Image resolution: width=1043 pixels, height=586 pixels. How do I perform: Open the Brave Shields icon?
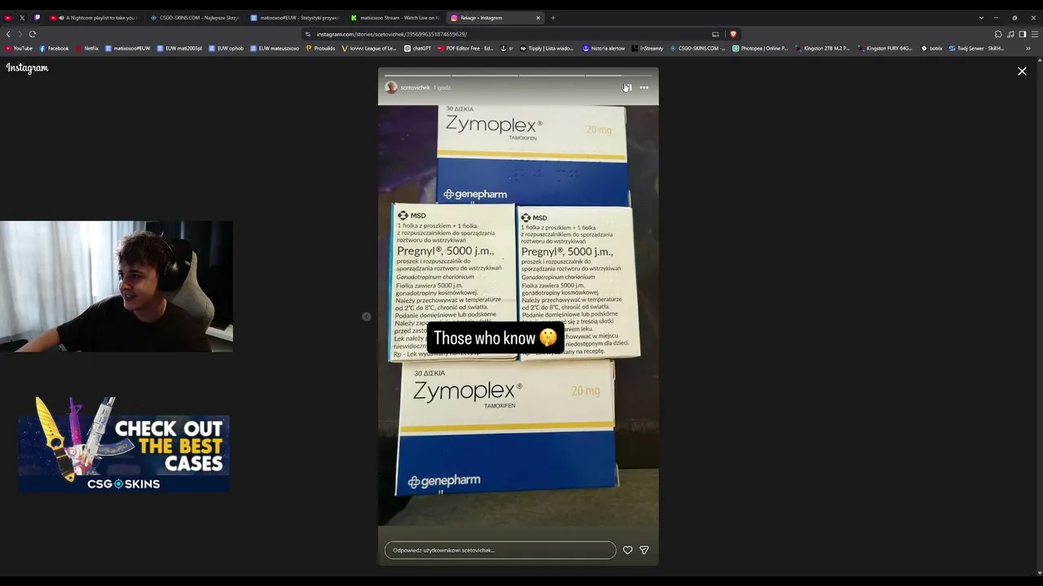click(733, 34)
